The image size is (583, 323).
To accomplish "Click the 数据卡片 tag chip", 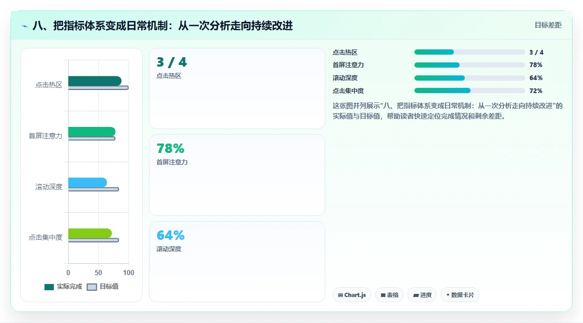I will [460, 295].
